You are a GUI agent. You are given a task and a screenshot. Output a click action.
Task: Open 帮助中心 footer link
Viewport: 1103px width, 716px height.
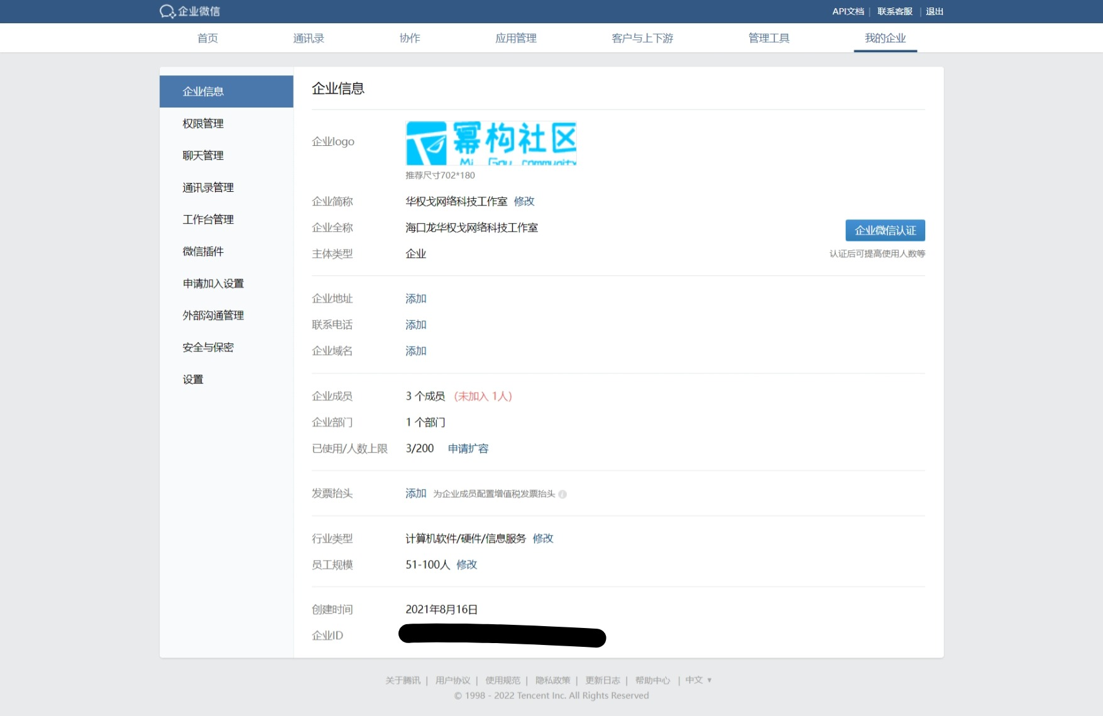[x=652, y=680]
